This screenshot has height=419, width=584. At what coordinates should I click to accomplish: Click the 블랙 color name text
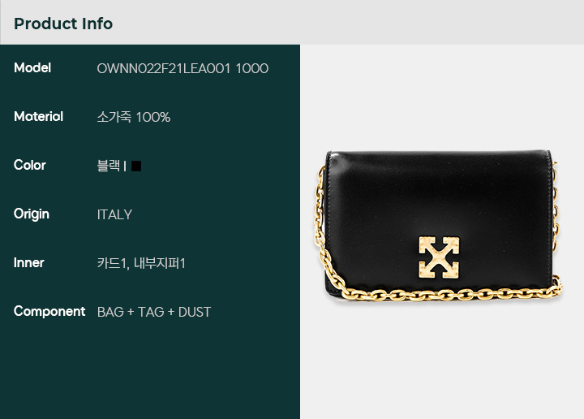tap(109, 166)
